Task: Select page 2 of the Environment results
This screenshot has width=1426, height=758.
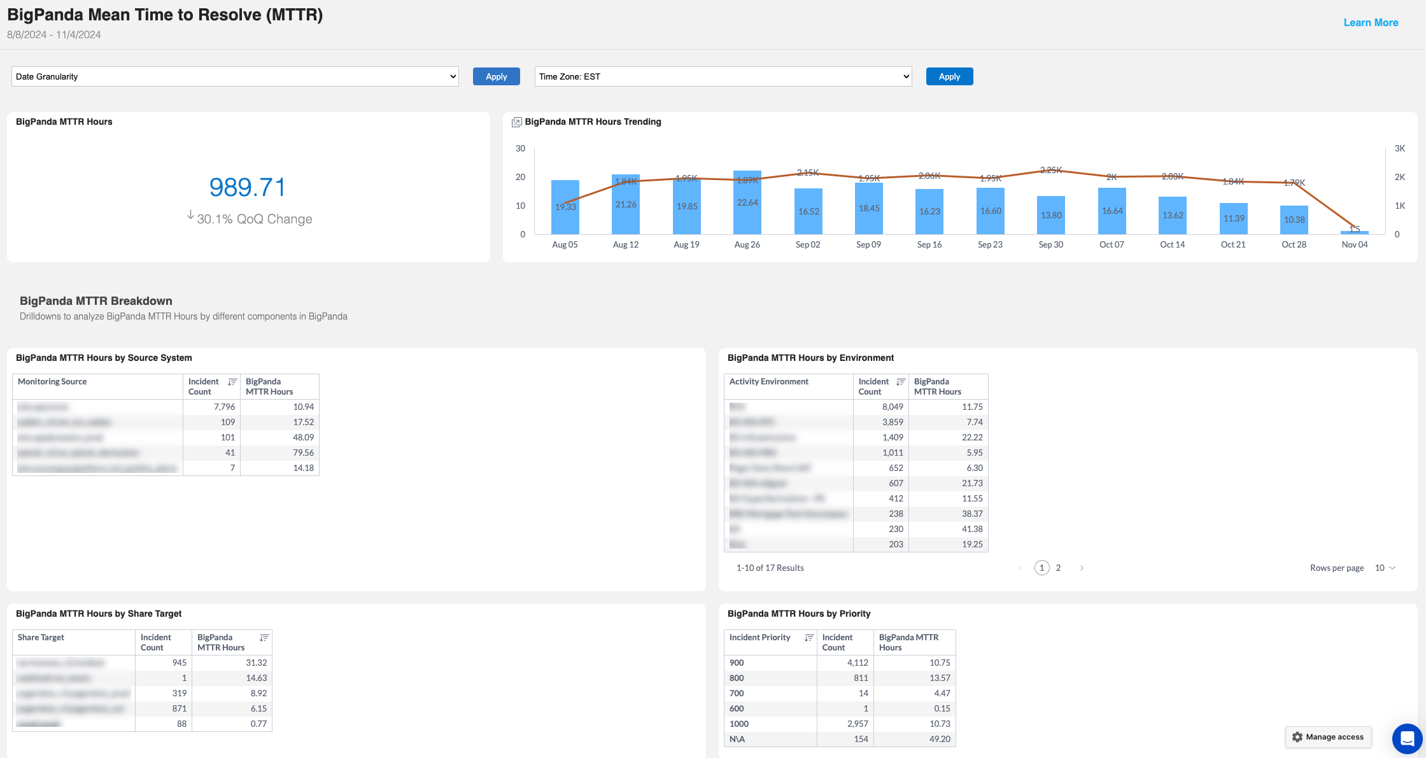Action: [1058, 567]
